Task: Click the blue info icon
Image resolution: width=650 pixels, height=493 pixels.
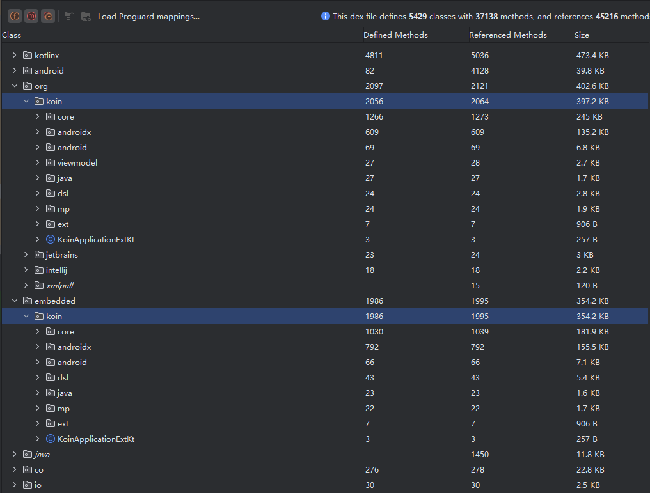Action: click(326, 16)
